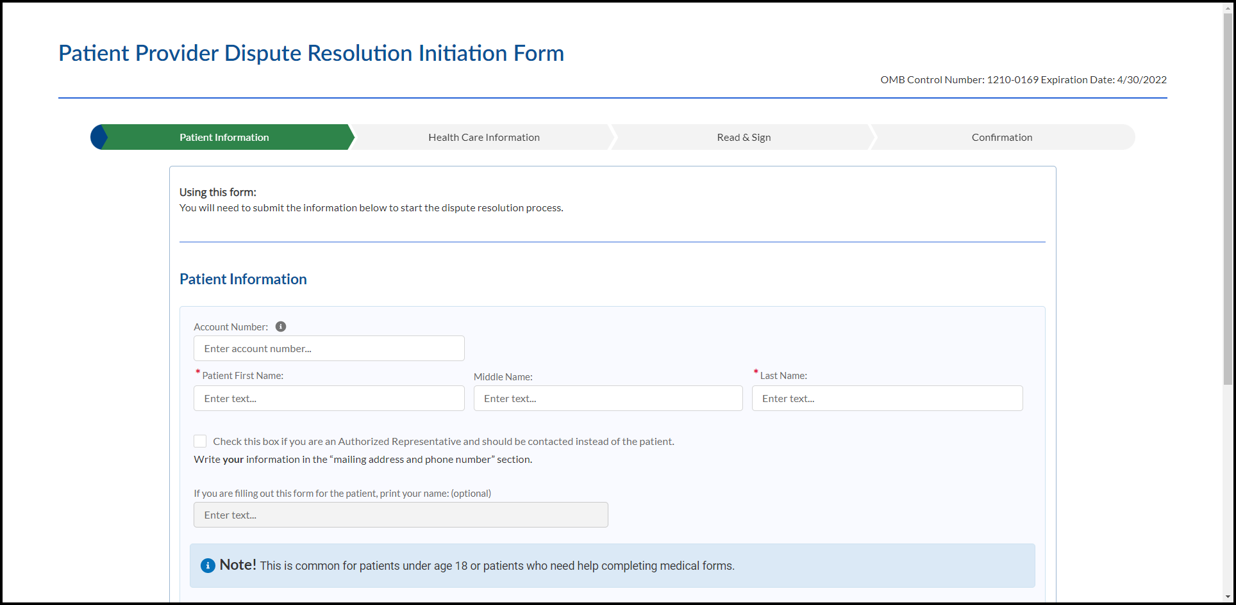The image size is (1236, 605).
Task: Click the Patient Information section heading
Action: [x=243, y=279]
